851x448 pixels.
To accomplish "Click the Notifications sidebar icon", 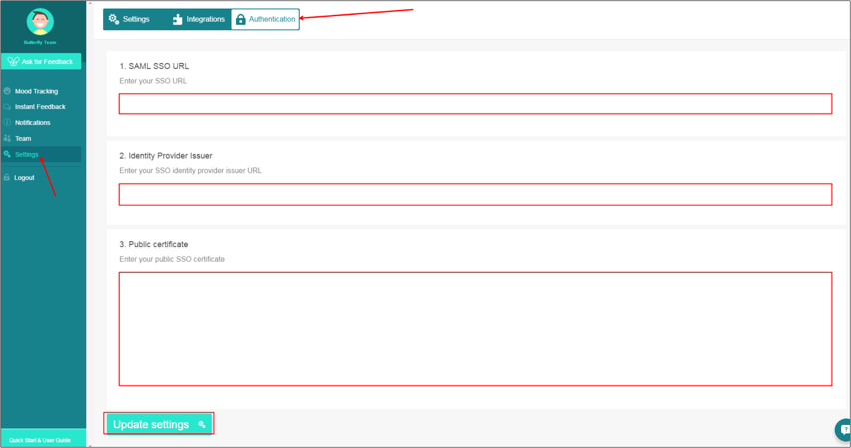I will [x=7, y=123].
